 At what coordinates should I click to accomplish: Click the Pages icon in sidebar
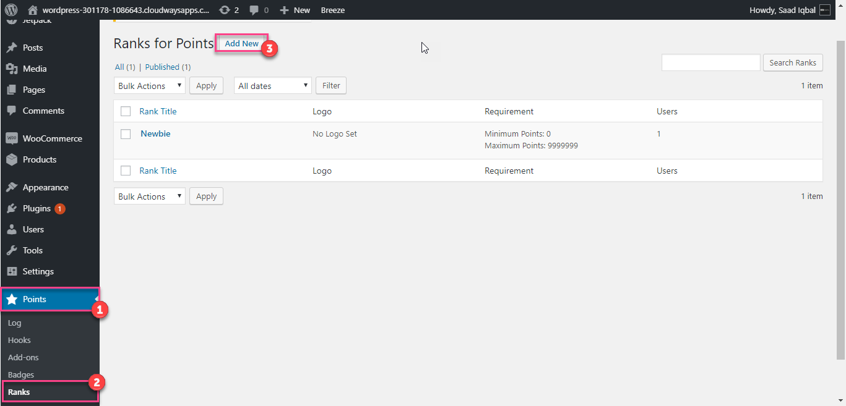tap(11, 90)
